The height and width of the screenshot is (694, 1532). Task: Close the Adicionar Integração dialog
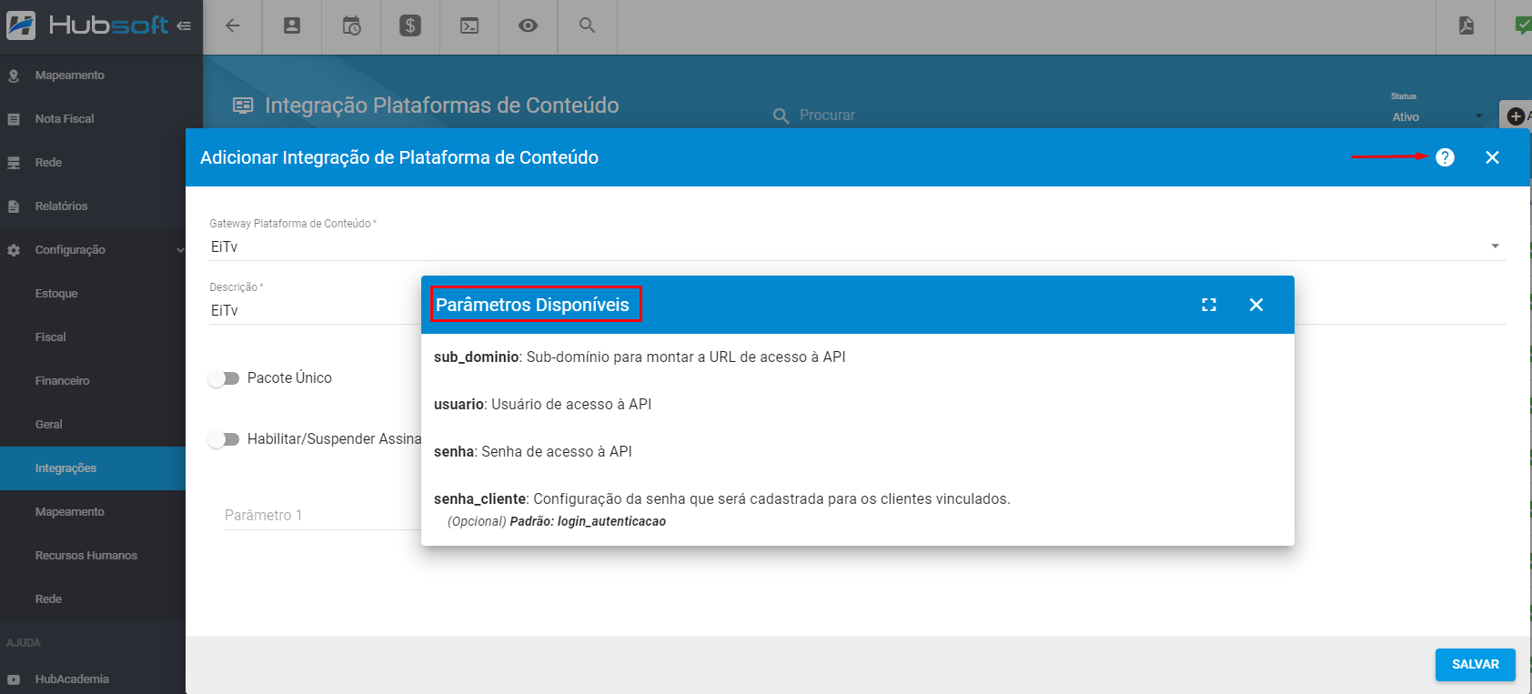(1492, 157)
